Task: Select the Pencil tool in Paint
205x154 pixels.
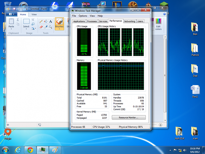Action: point(41,21)
